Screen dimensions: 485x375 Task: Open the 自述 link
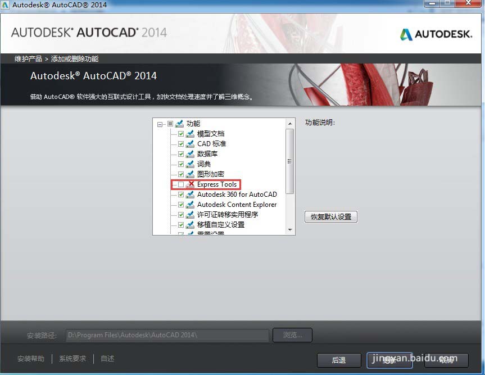point(107,359)
